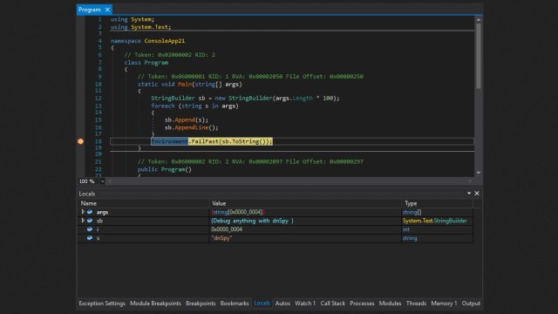Click the scroll down arrow in editor
558x314 pixels.
(x=479, y=173)
